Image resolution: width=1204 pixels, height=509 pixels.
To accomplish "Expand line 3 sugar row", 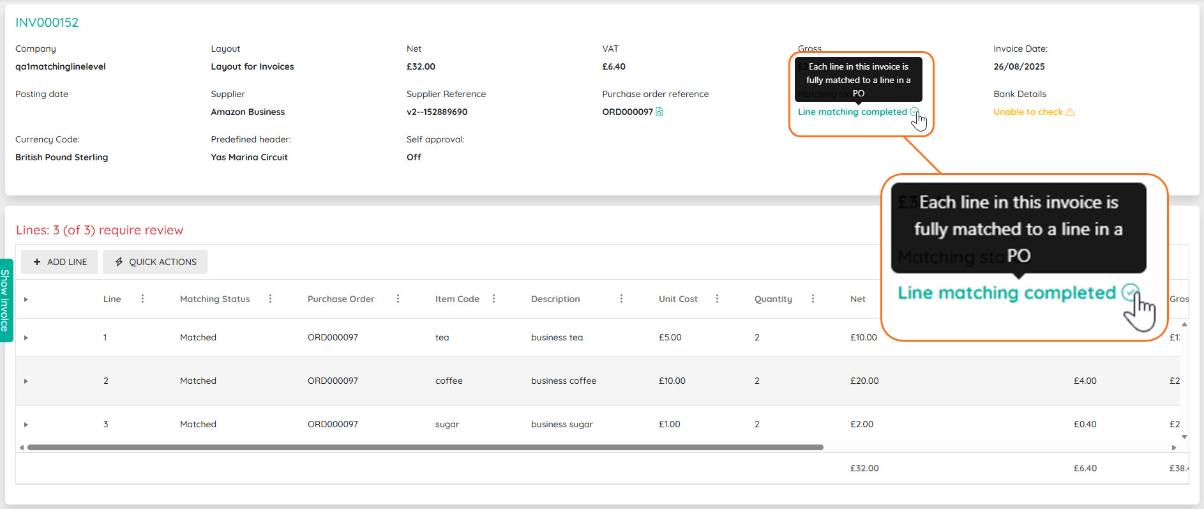I will coord(26,424).
